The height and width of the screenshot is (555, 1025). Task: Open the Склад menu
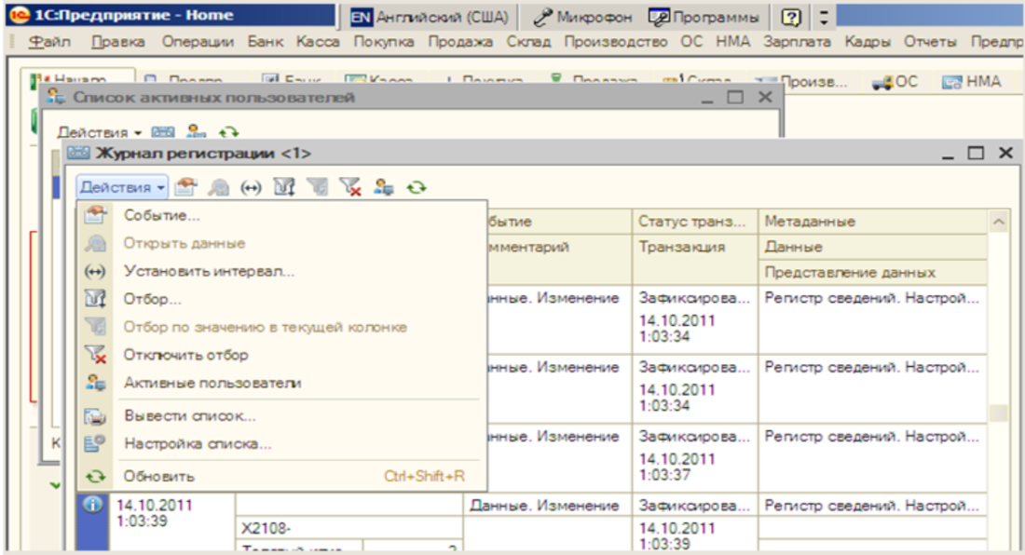point(529,42)
